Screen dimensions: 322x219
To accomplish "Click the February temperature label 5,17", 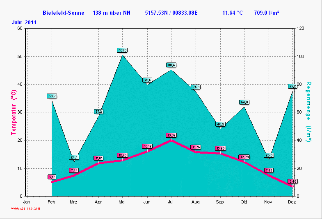I will coord(52,177).
